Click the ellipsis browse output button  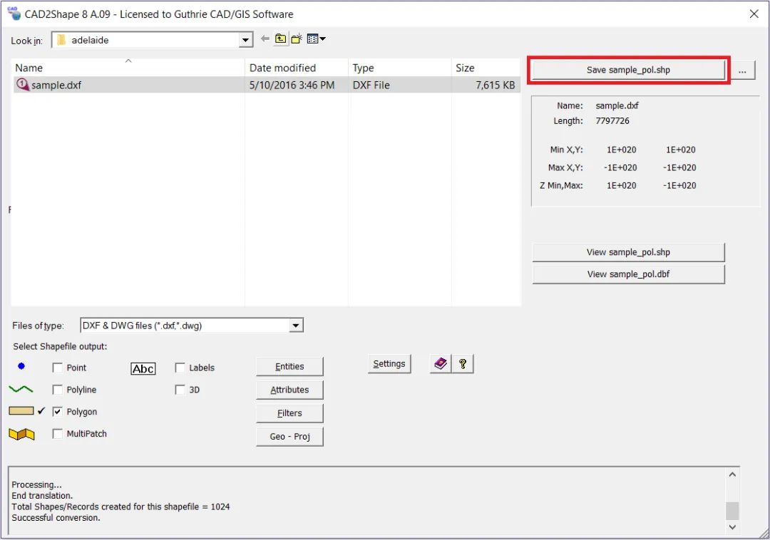pyautogui.click(x=742, y=70)
